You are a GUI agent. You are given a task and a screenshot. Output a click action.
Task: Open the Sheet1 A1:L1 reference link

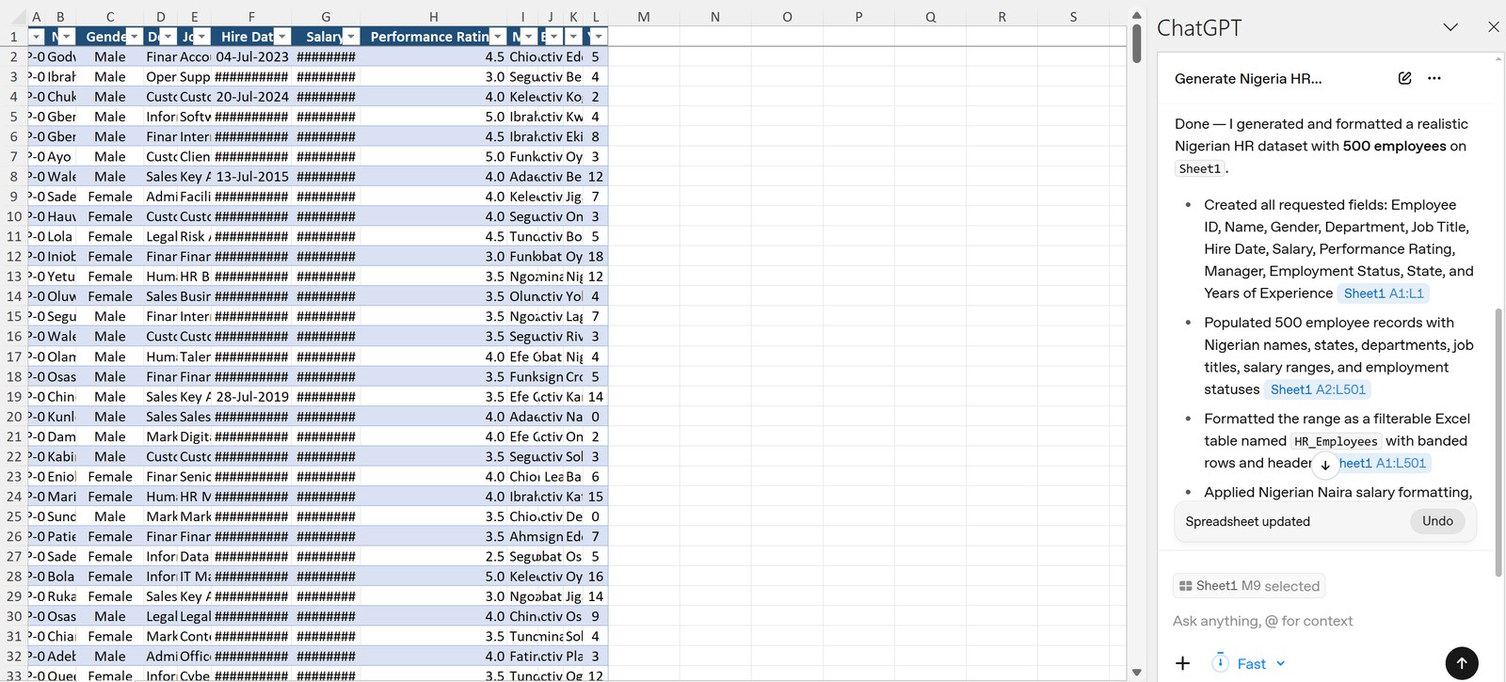[1384, 293]
